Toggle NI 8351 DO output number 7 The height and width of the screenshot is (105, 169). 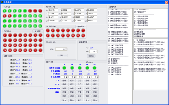coord(83,31)
